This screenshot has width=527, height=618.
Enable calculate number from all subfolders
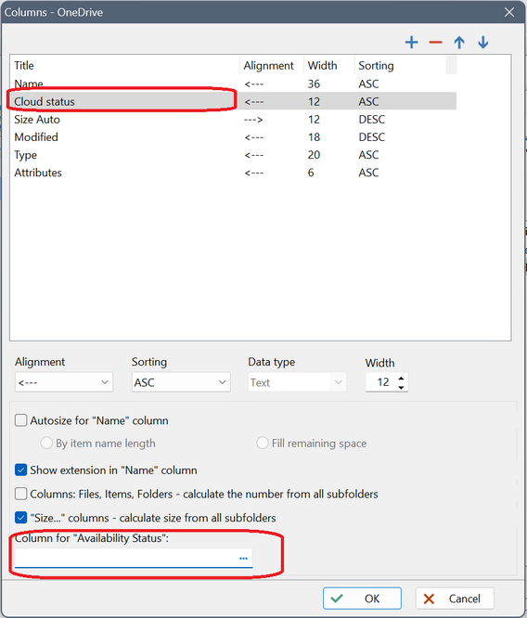(21, 494)
